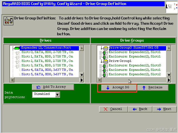Image resolution: width=178 pixels, height=133 pixels.
Task: Select Drive Group0 Size:557.861 GB row
Action: (137, 48)
